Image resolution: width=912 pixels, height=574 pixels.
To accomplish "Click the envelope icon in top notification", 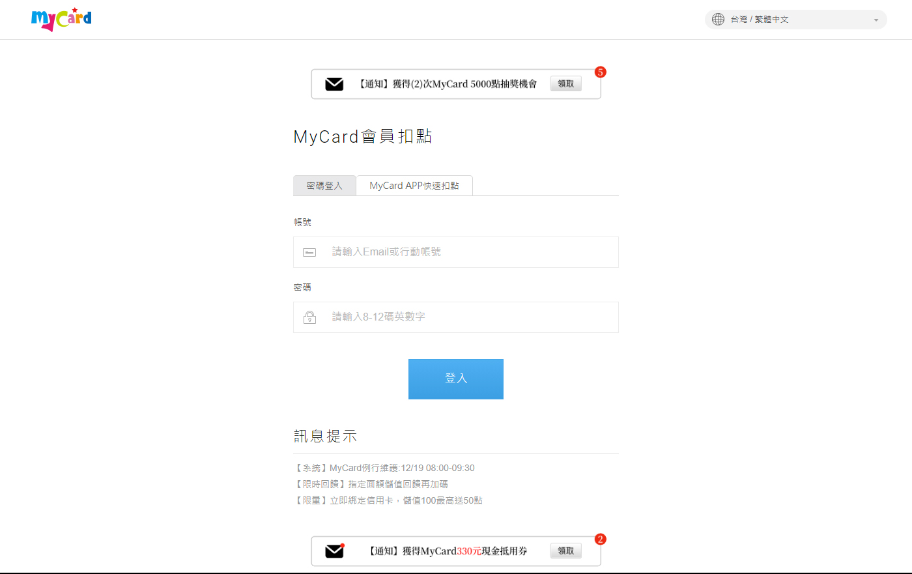I will [x=334, y=84].
